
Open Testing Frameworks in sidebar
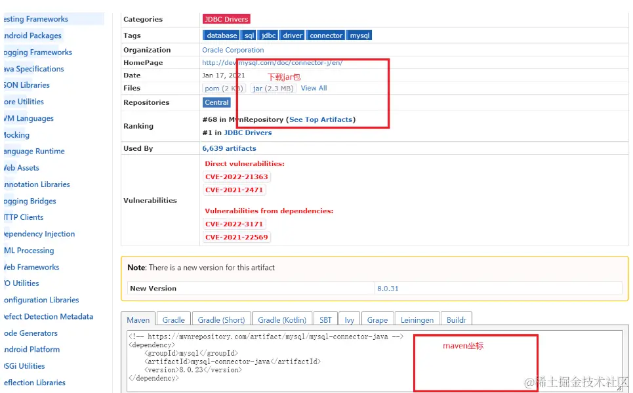(35, 19)
